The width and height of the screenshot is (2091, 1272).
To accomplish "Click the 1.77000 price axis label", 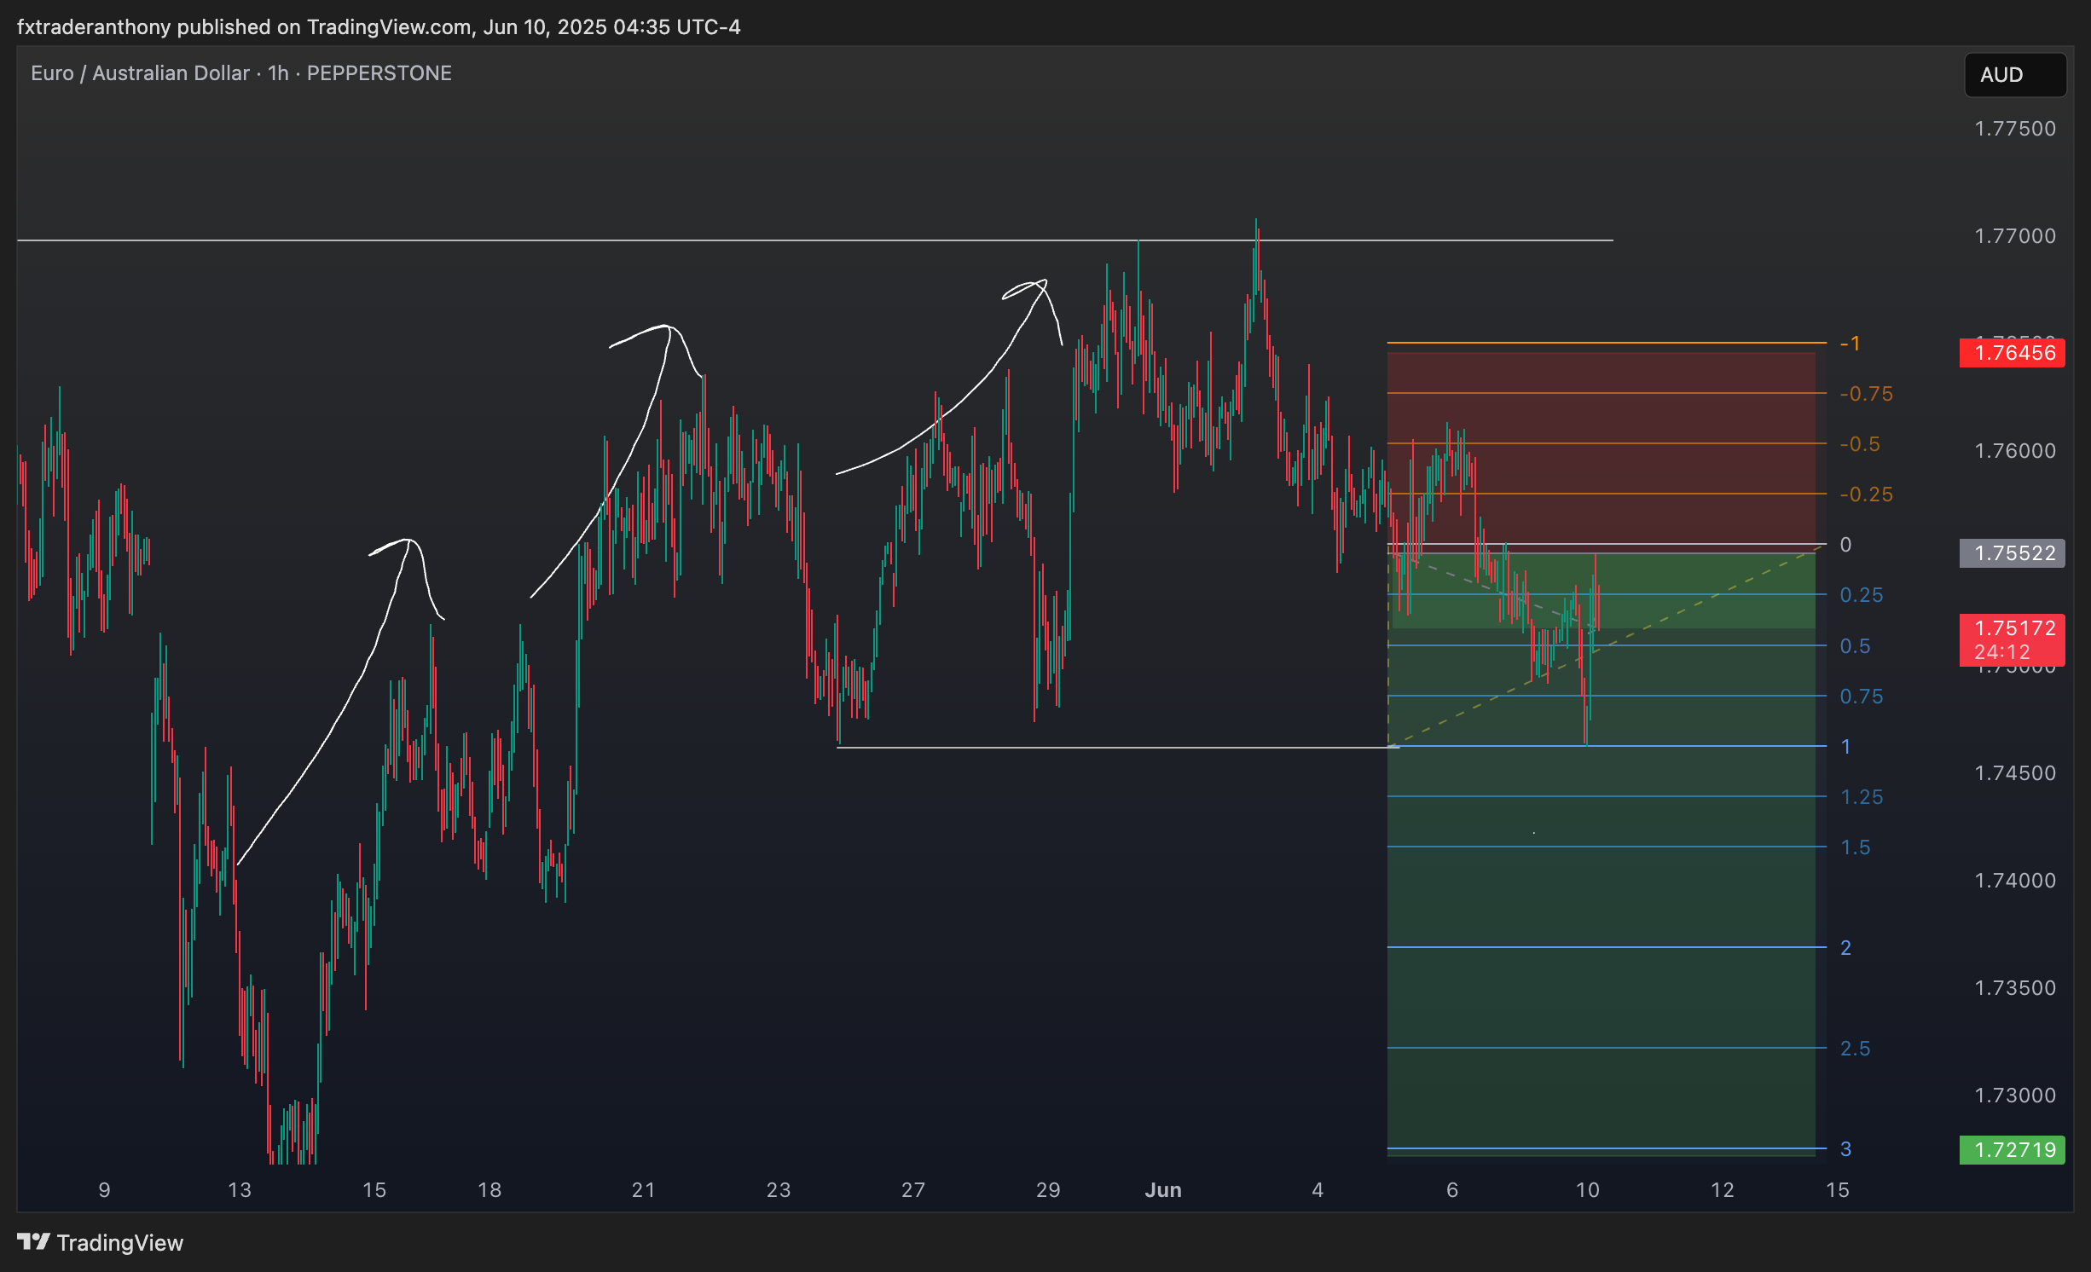I will tap(2015, 236).
